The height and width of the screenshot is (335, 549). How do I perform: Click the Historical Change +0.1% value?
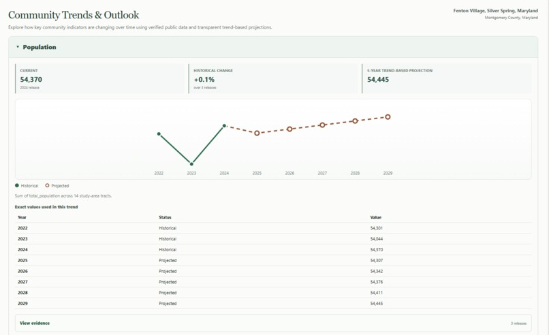[204, 80]
